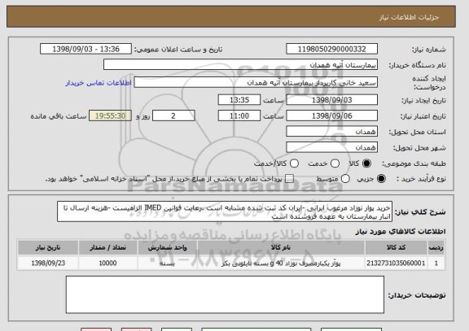Click the public announcement date field 13:36
This screenshot has height=331, width=469.
pyautogui.click(x=85, y=49)
